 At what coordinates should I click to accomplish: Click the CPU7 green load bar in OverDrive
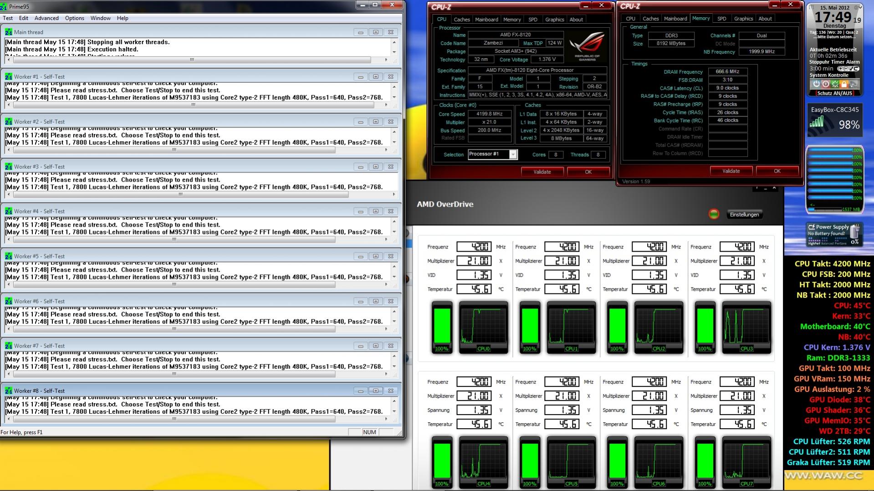click(705, 461)
